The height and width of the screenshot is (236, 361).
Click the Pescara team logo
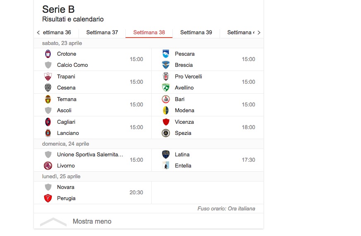coord(166,54)
